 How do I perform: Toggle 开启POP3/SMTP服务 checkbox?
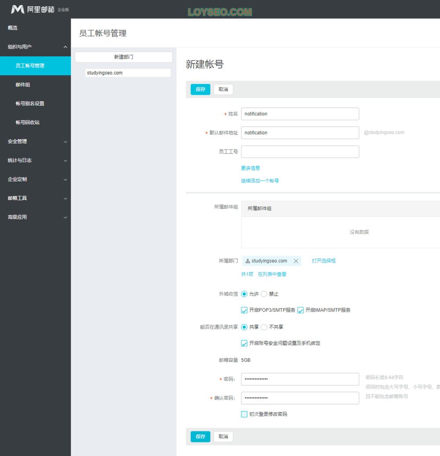coord(244,310)
